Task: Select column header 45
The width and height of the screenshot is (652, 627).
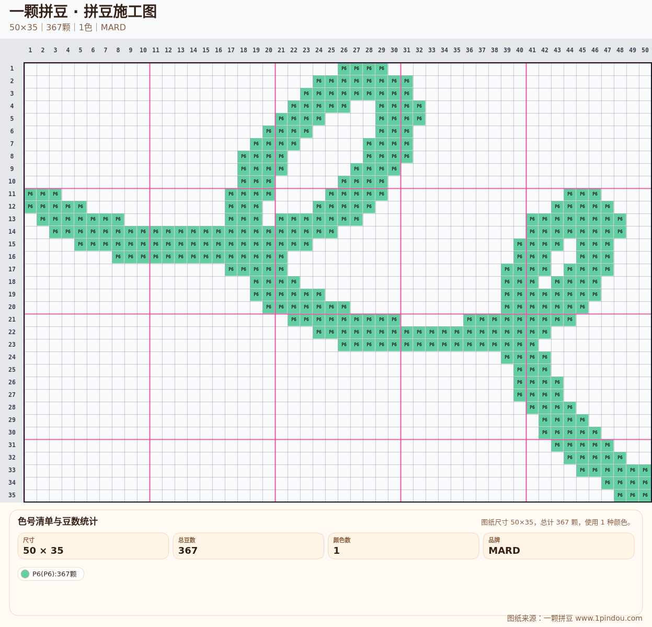Action: pos(582,50)
